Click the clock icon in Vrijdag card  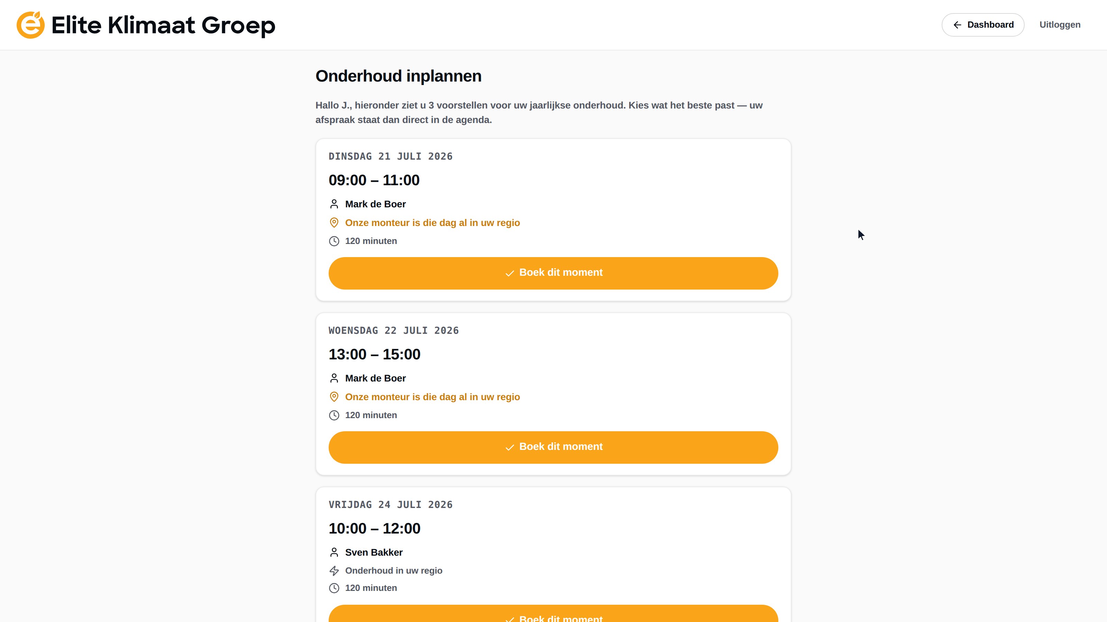334,588
